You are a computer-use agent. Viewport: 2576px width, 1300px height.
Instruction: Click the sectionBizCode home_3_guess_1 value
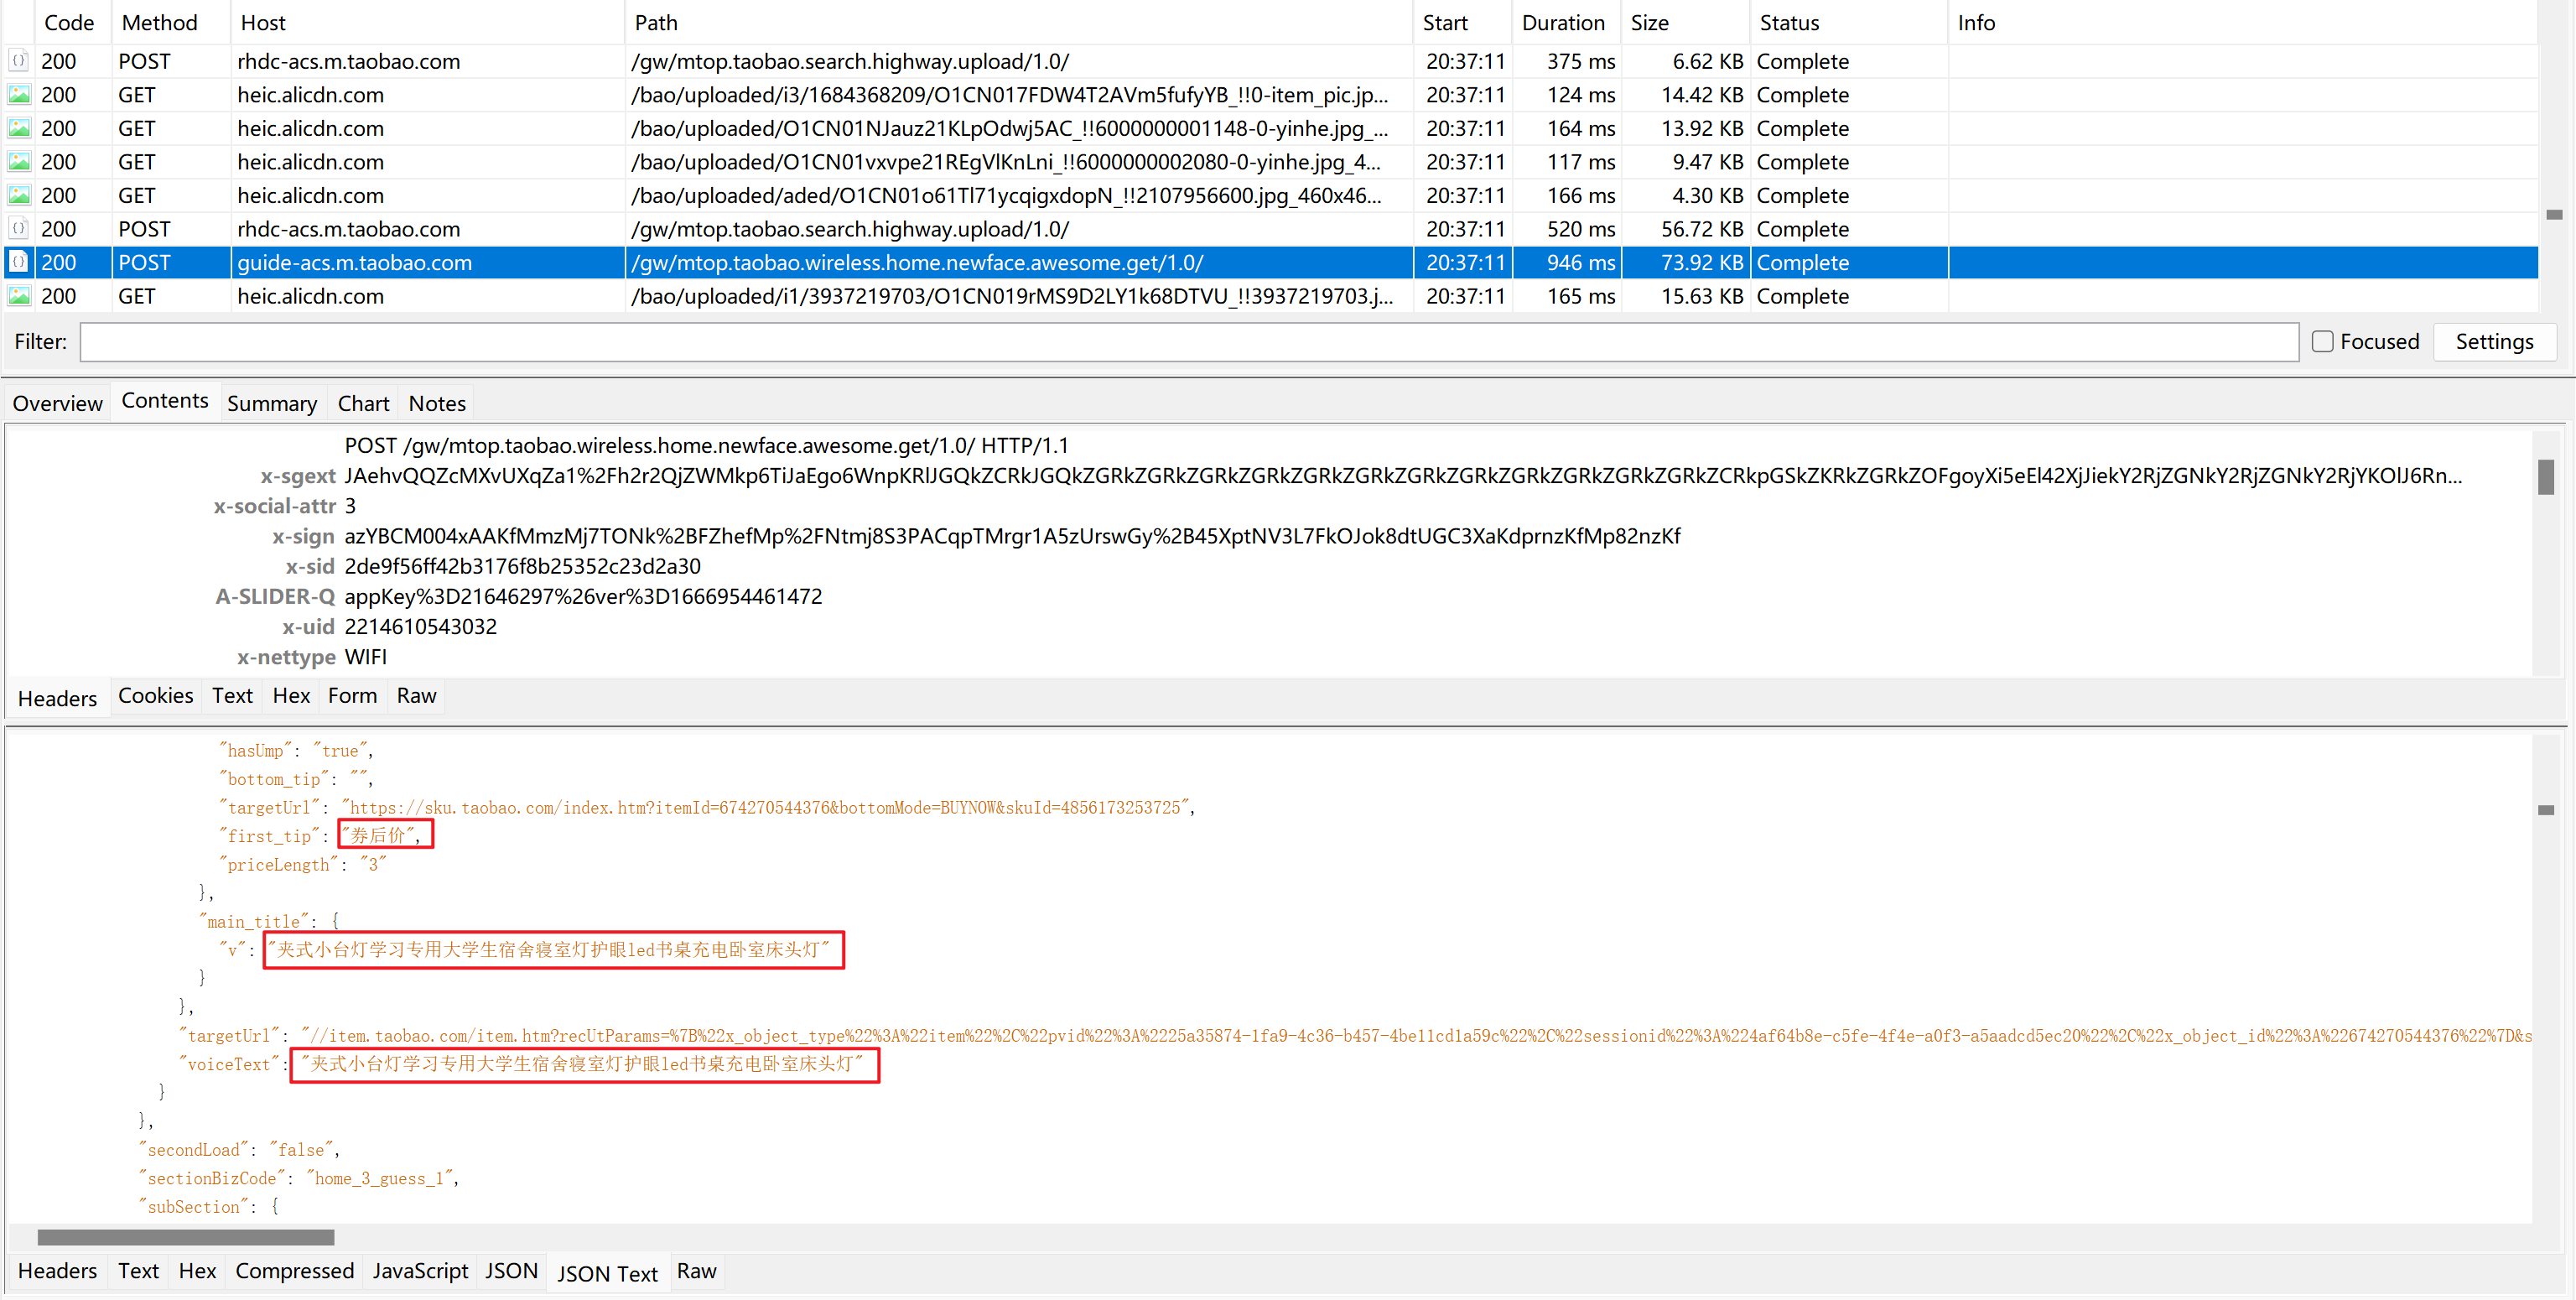(x=379, y=1178)
